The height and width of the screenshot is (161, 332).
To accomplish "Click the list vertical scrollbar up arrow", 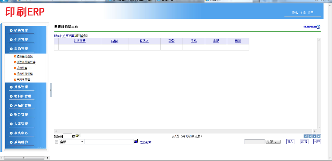I will click(x=319, y=40).
